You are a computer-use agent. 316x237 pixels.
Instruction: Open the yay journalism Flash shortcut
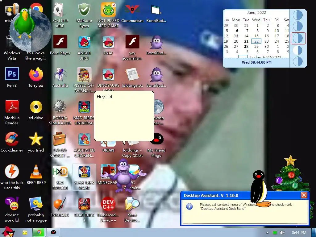pos(132,48)
